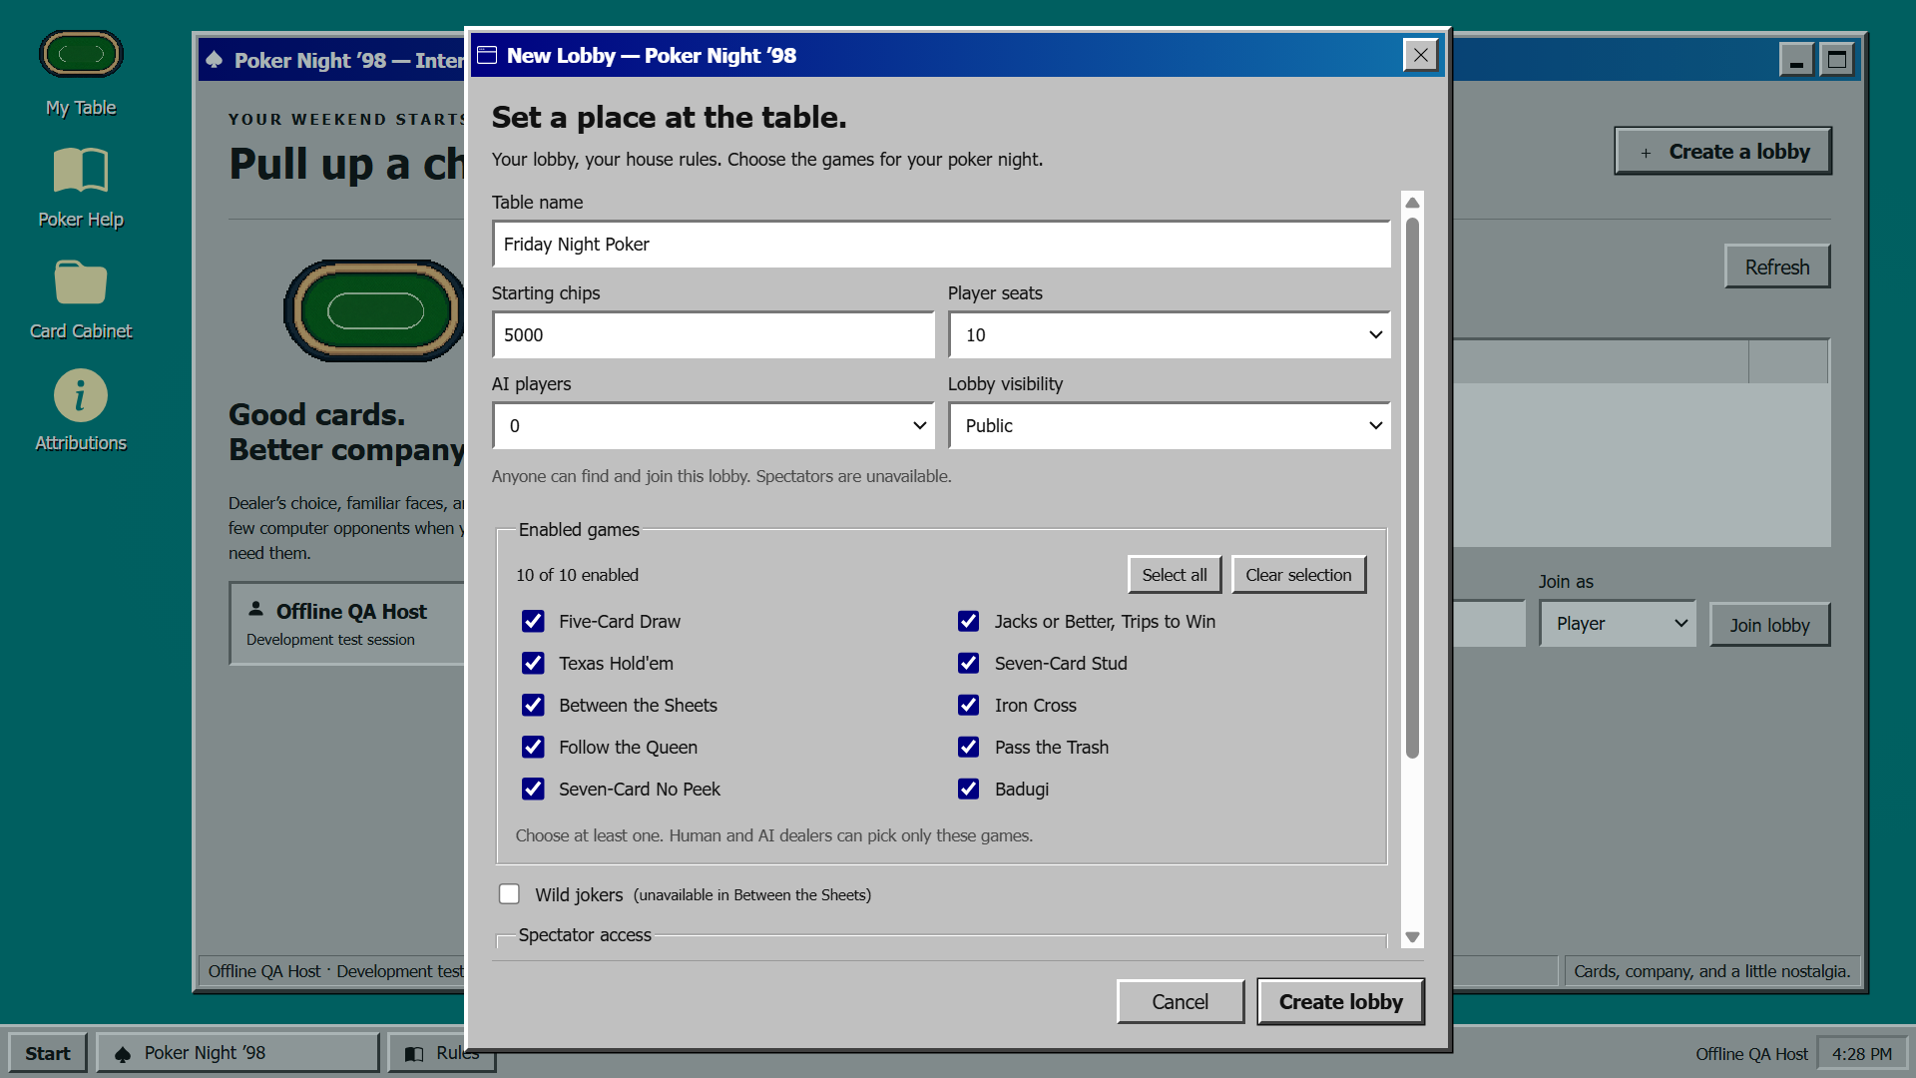Click the poker table illustration in main window
1916x1078 pixels.
point(375,311)
